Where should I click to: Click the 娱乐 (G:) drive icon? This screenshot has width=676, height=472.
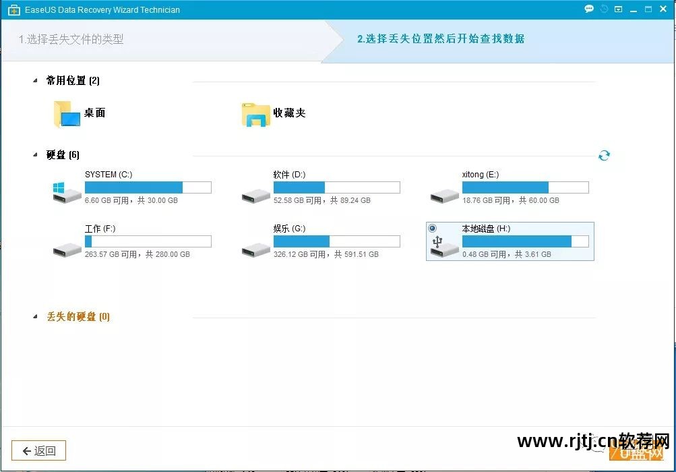(x=255, y=249)
